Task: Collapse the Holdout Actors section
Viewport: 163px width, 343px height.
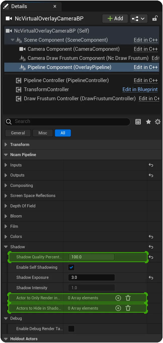Action: (x=6, y=339)
